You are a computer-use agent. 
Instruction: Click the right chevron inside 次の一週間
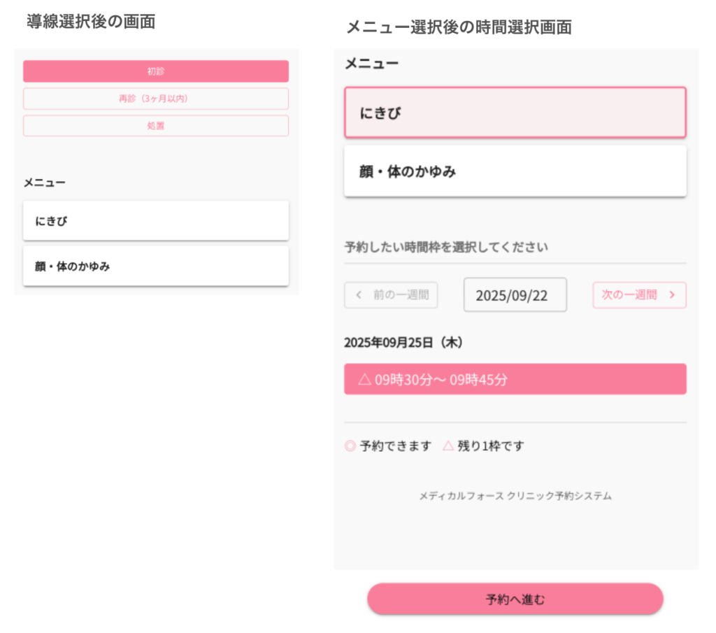672,295
